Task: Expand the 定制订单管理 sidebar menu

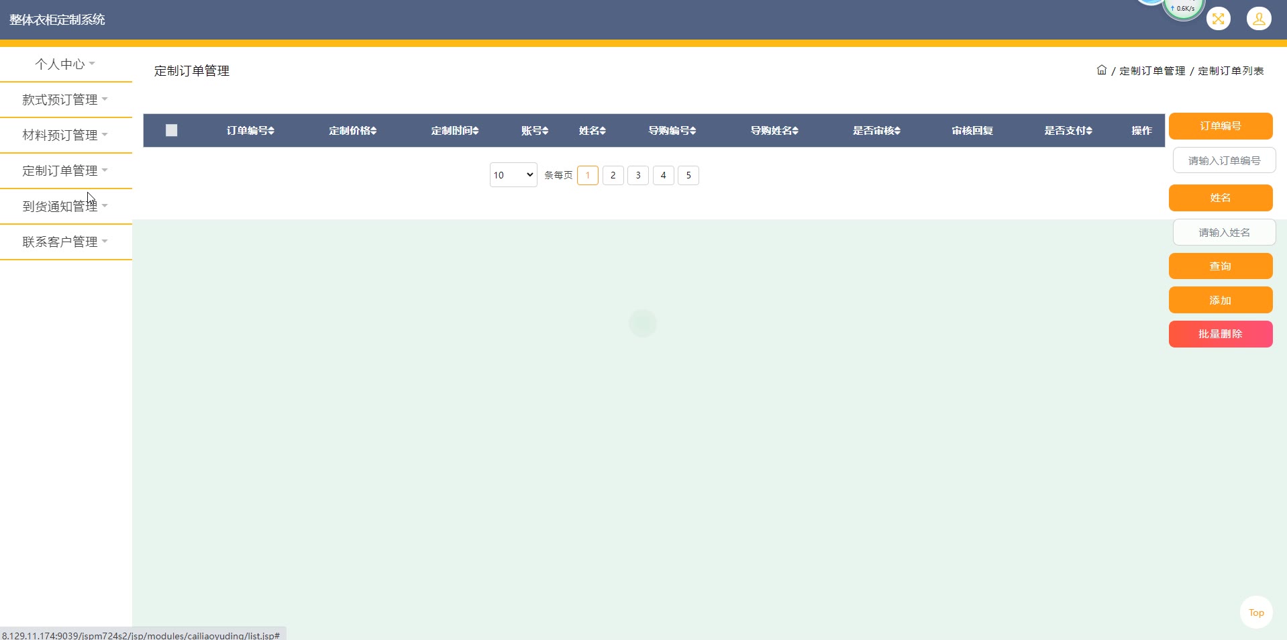Action: (x=66, y=171)
